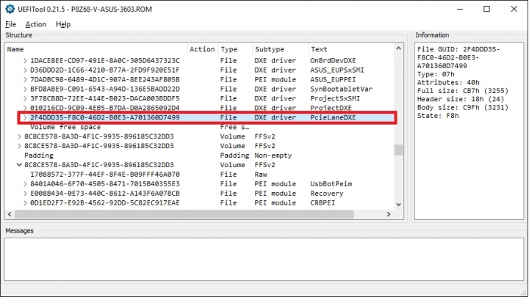This screenshot has height=297, width=529.
Task: Click the Full size CB7h line
Action: click(463, 91)
